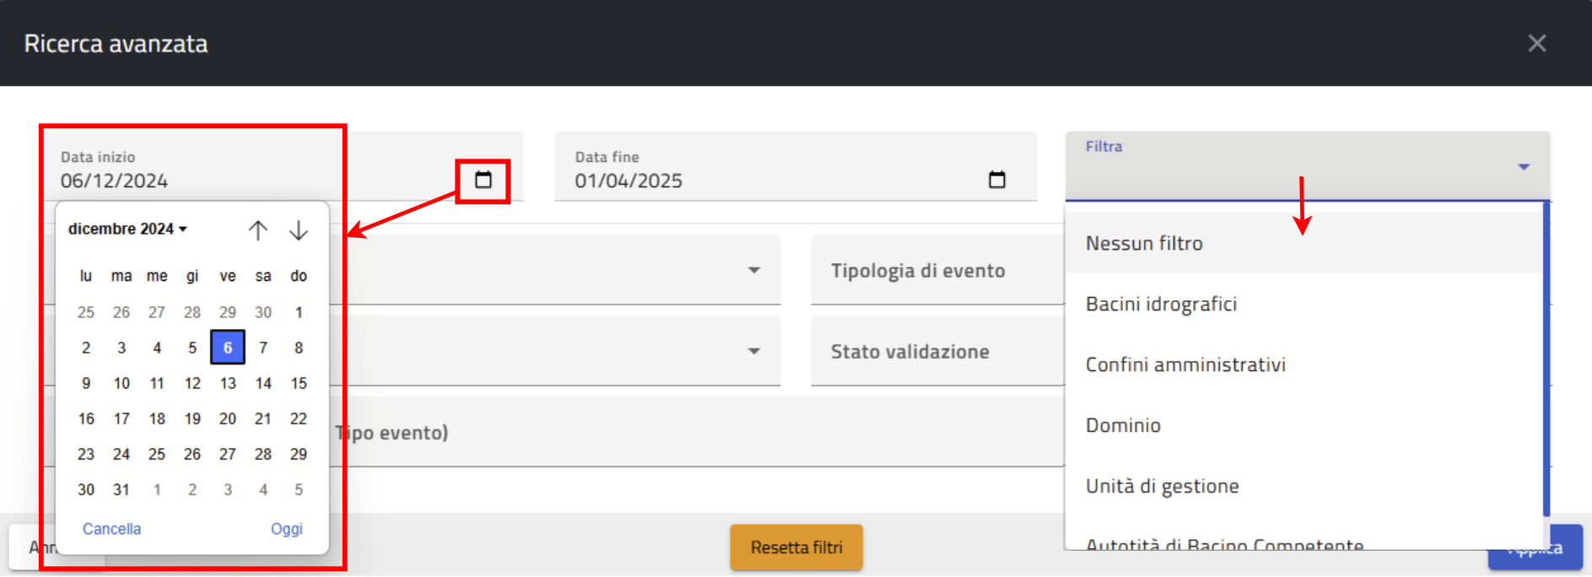The height and width of the screenshot is (577, 1592).
Task: Open the dropdown left of Tipologia di evento
Action: [x=753, y=270]
